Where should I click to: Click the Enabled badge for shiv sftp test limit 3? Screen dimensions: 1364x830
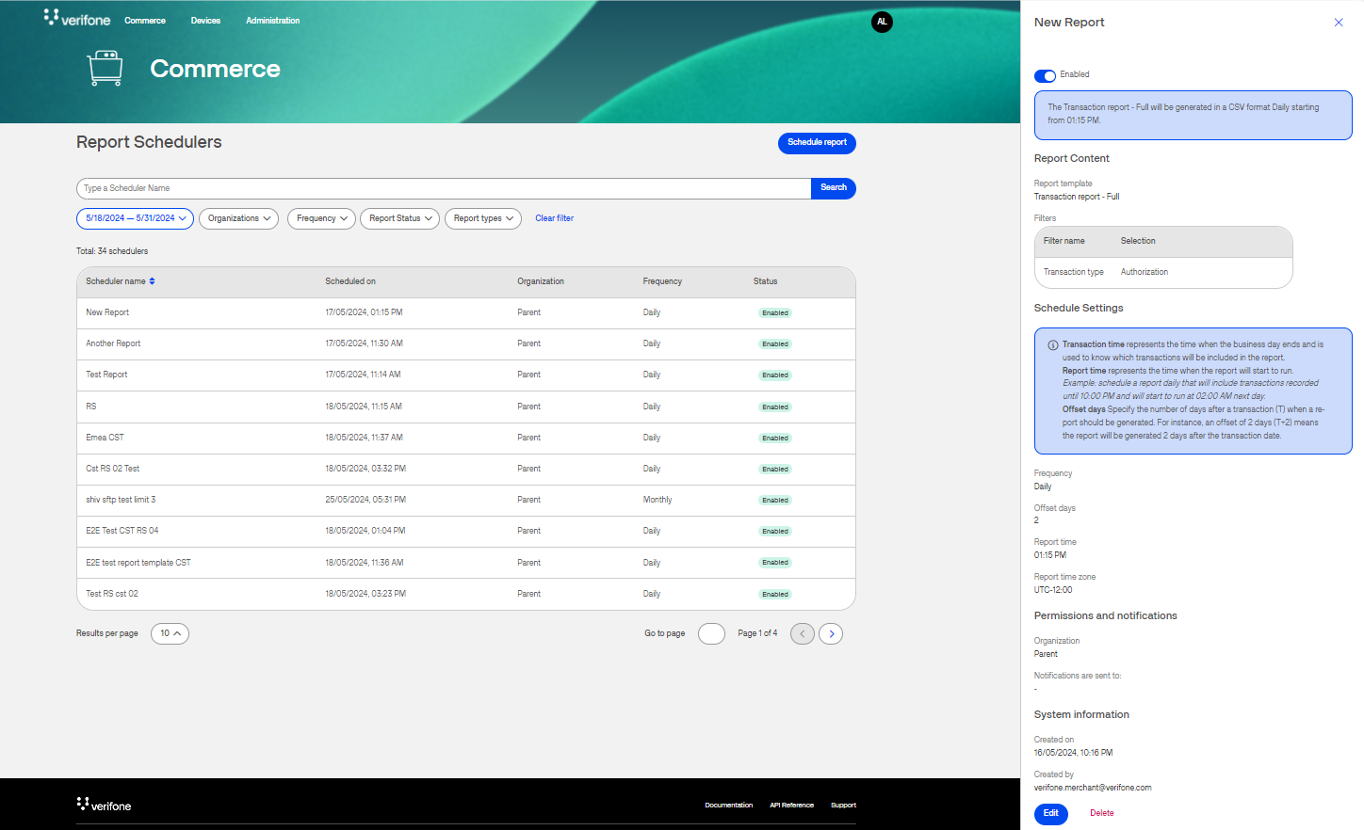774,500
